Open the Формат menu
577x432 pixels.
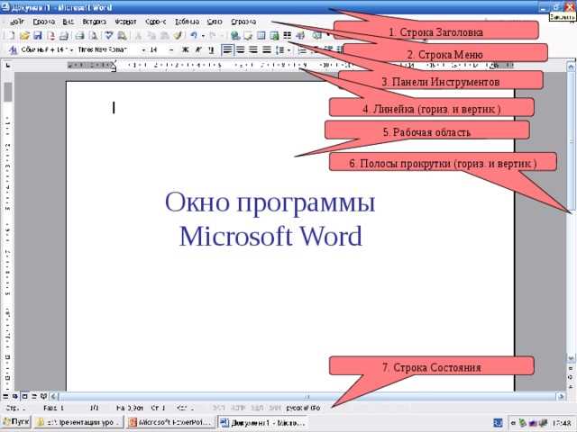click(x=125, y=22)
